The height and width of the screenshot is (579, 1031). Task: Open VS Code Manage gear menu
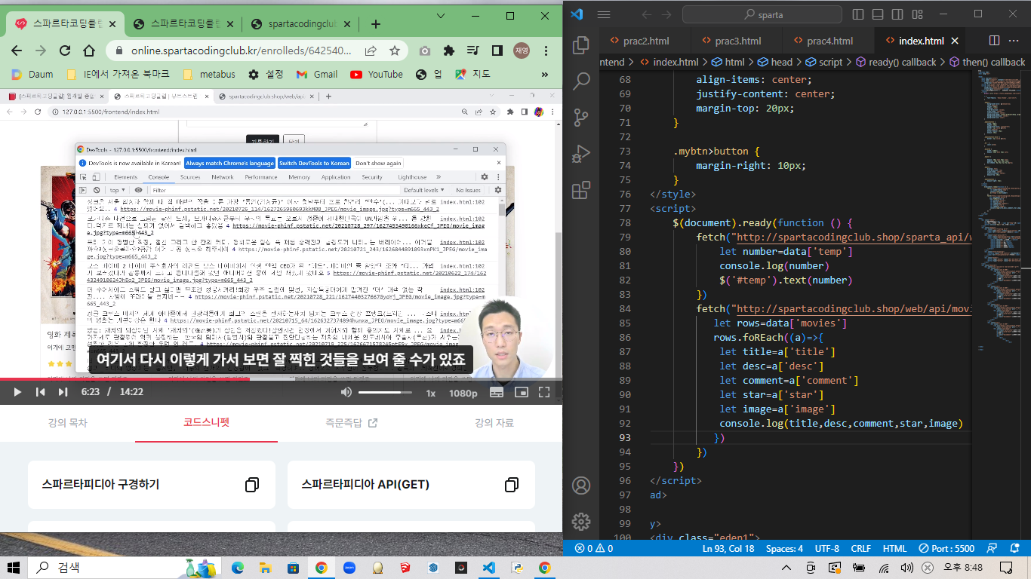pos(581,521)
